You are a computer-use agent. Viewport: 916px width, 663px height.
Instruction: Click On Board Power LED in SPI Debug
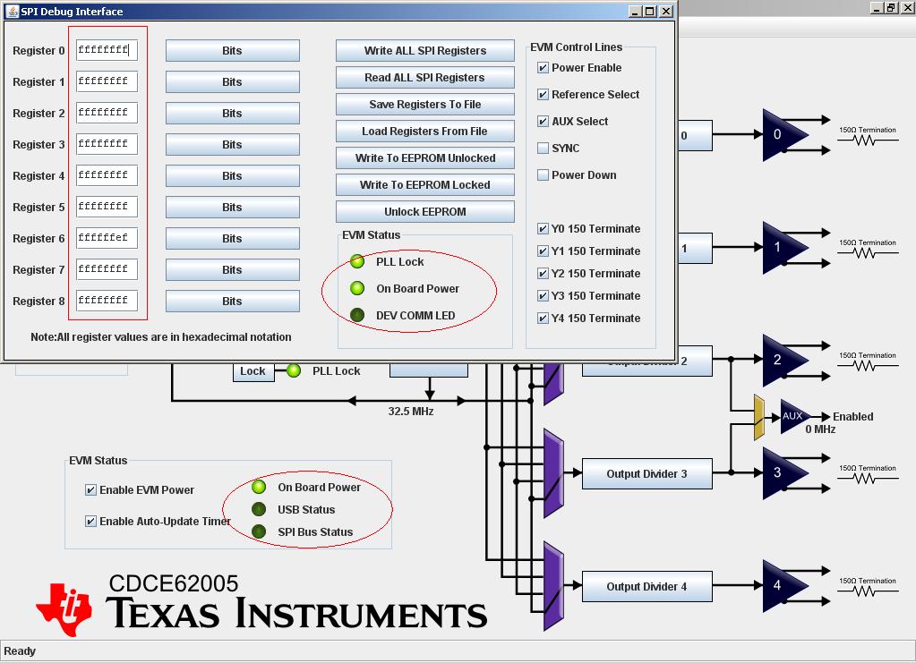point(357,288)
